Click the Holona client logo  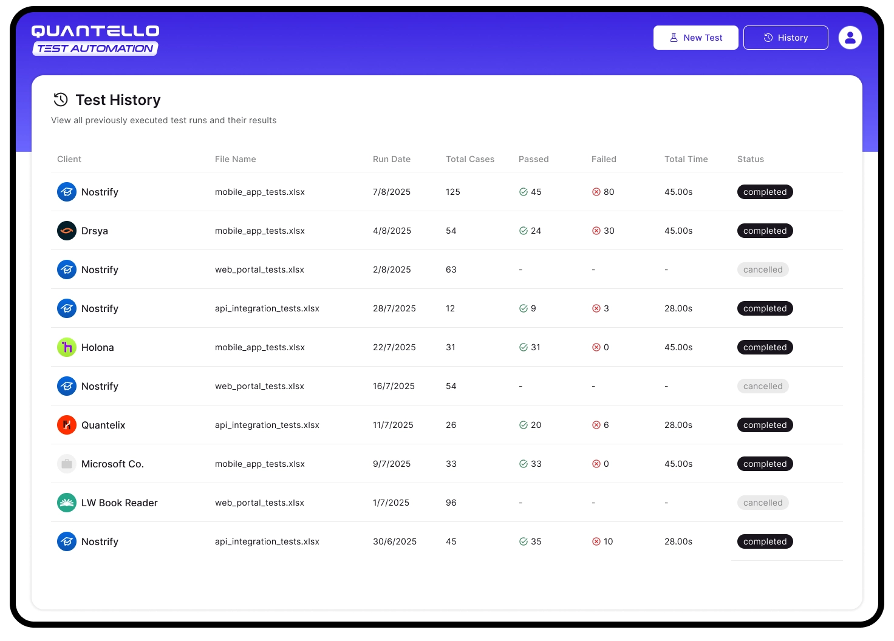pyautogui.click(x=67, y=347)
